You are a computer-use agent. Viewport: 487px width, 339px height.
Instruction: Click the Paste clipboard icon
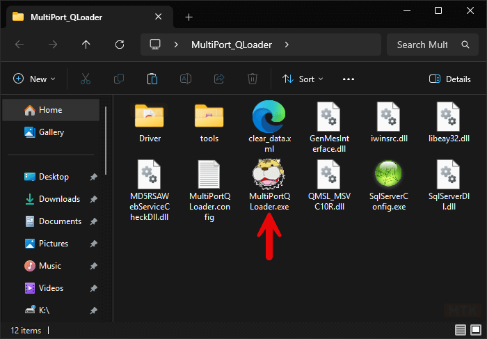coord(152,79)
